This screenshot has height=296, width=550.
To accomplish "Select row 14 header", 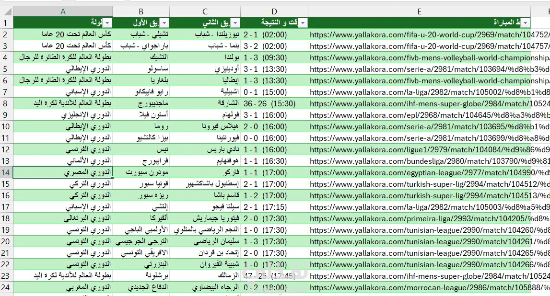I will (x=6, y=172).
